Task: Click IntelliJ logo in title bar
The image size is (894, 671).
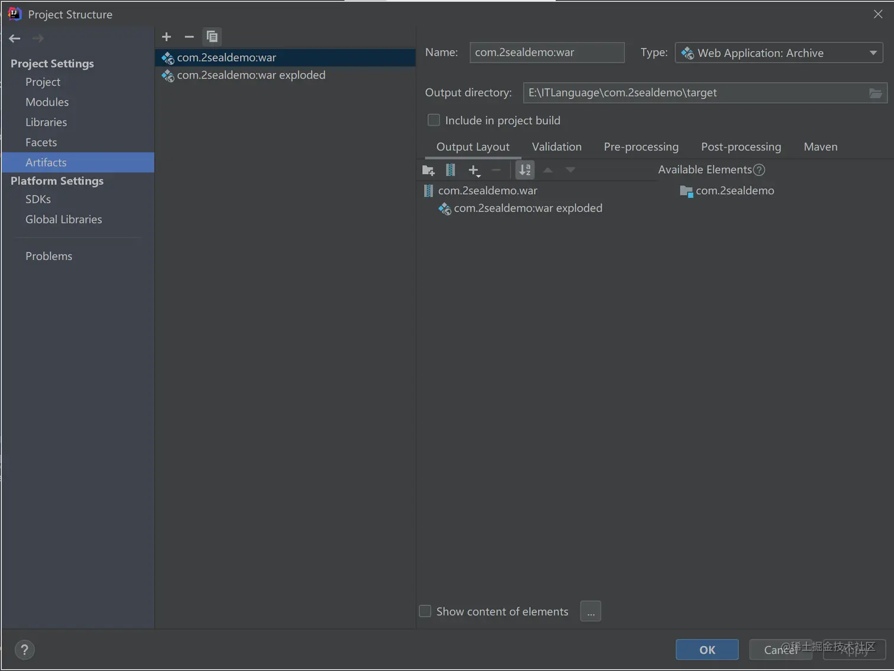Action: pyautogui.click(x=14, y=14)
